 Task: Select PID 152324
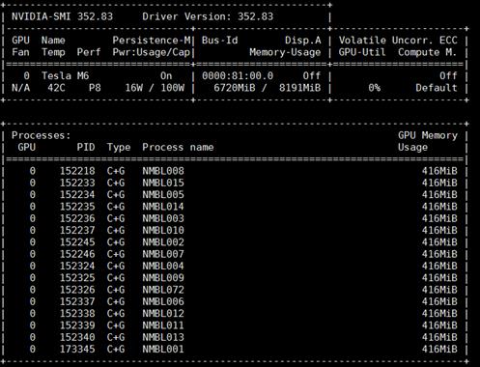click(x=77, y=267)
